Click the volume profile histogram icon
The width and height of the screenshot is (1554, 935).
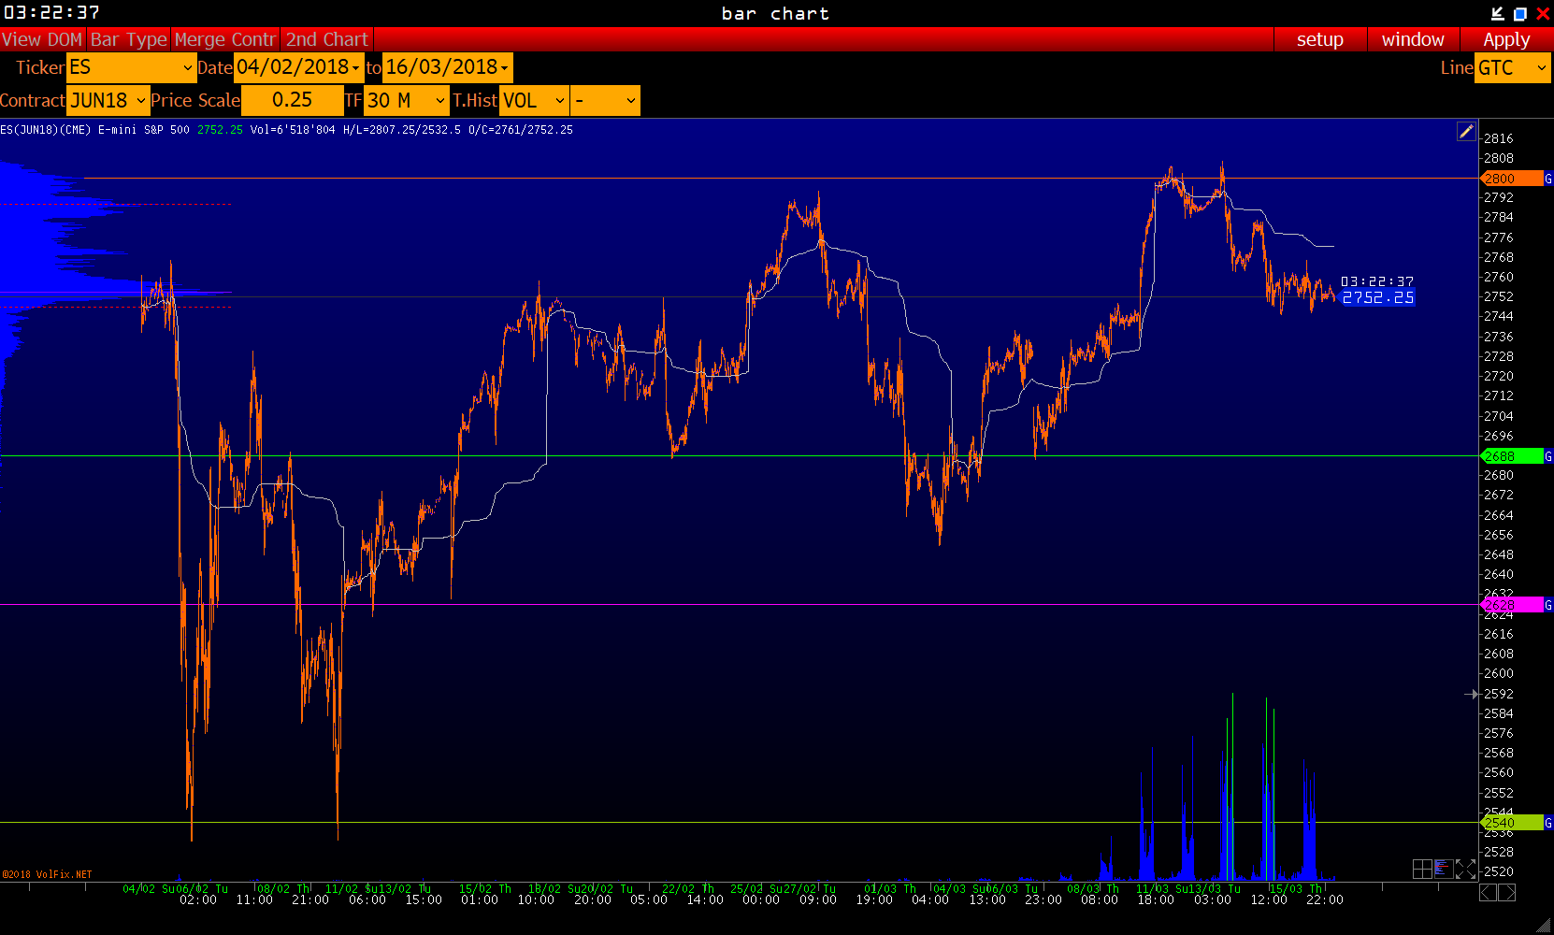[1443, 870]
